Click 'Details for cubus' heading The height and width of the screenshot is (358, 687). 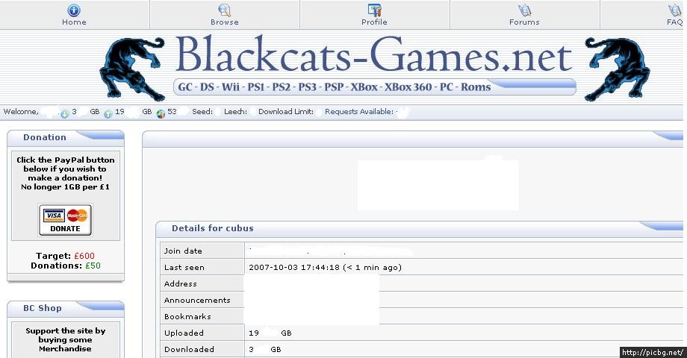213,228
